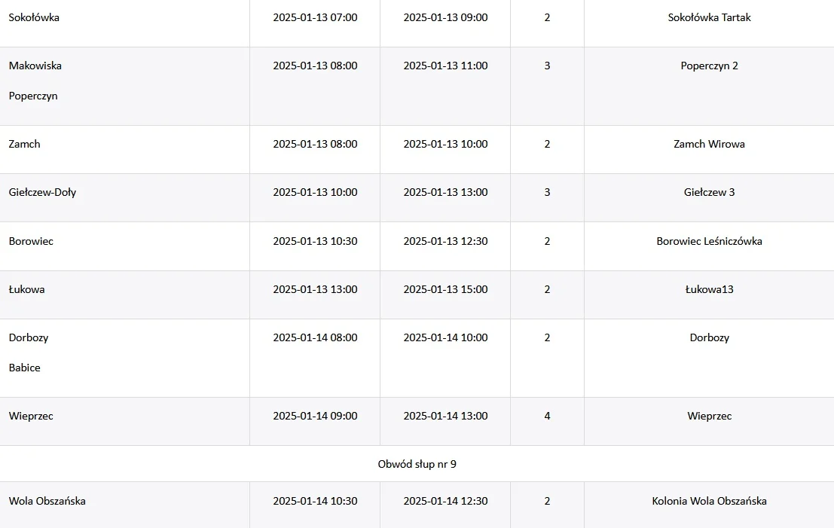Select the Łukowa13 station cell
Screen dimensions: 834x528
point(709,290)
